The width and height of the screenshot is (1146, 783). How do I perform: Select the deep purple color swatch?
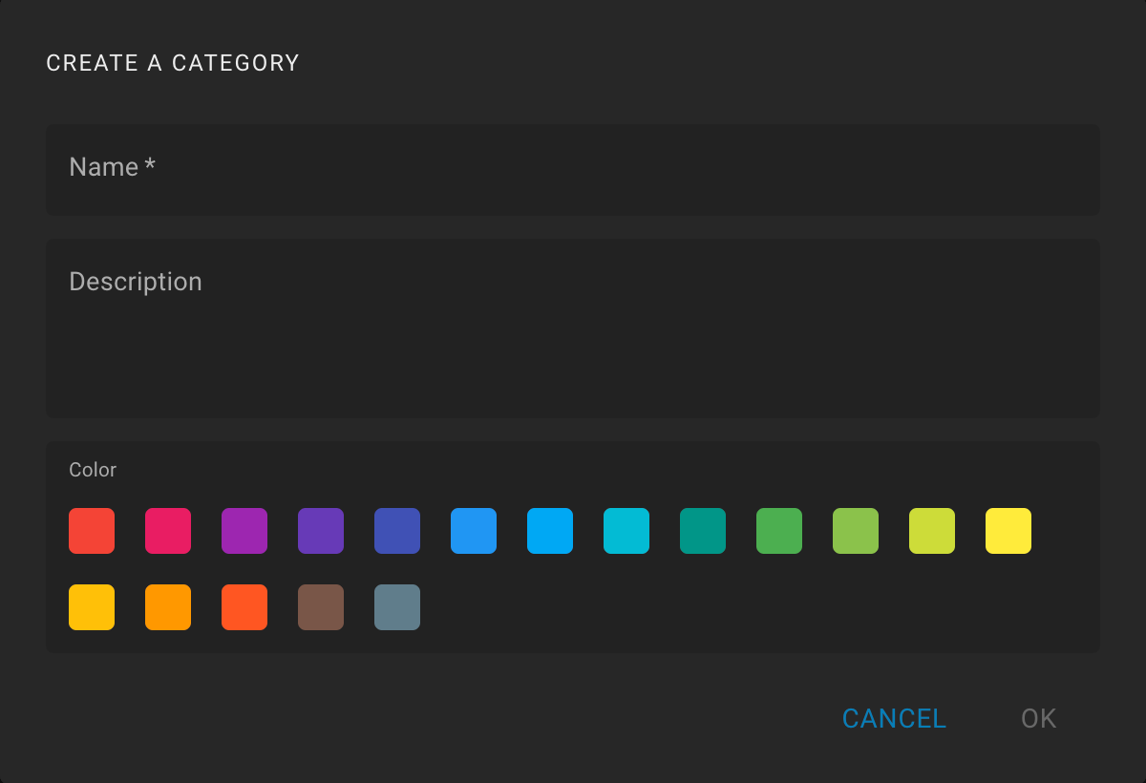(x=321, y=531)
